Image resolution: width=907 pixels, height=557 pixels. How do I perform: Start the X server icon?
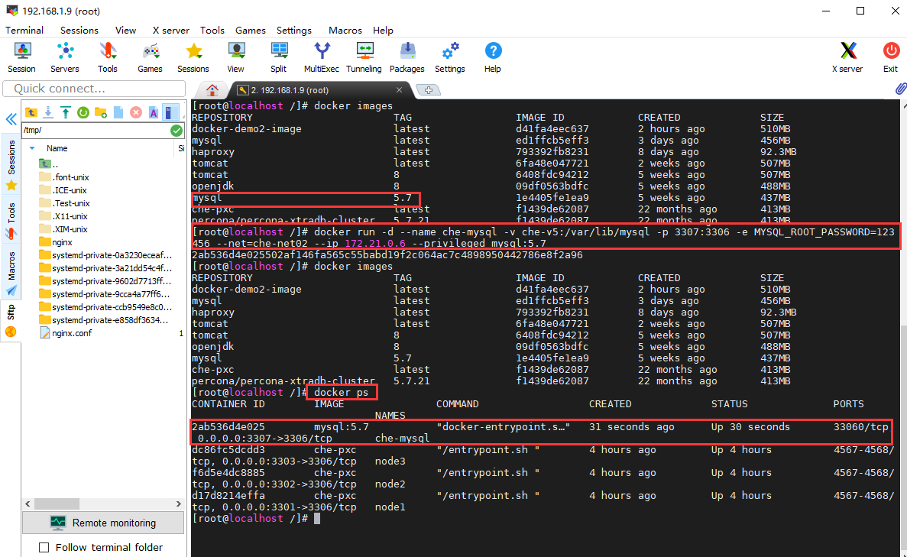(x=848, y=57)
